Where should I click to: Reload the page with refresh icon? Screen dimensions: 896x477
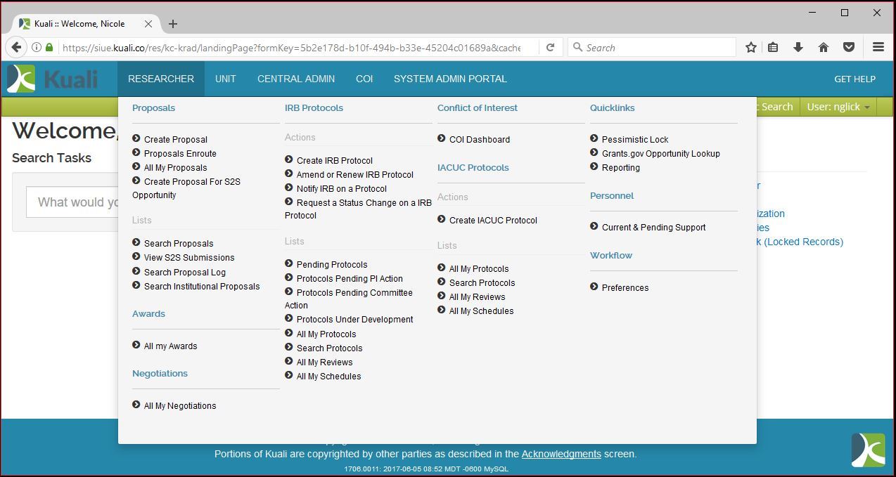pyautogui.click(x=551, y=47)
